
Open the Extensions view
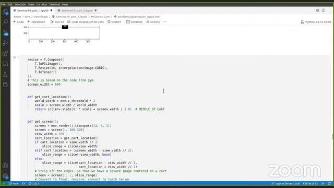[5, 53]
